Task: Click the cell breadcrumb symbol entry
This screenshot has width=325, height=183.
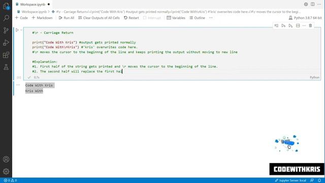Action: 176,12
